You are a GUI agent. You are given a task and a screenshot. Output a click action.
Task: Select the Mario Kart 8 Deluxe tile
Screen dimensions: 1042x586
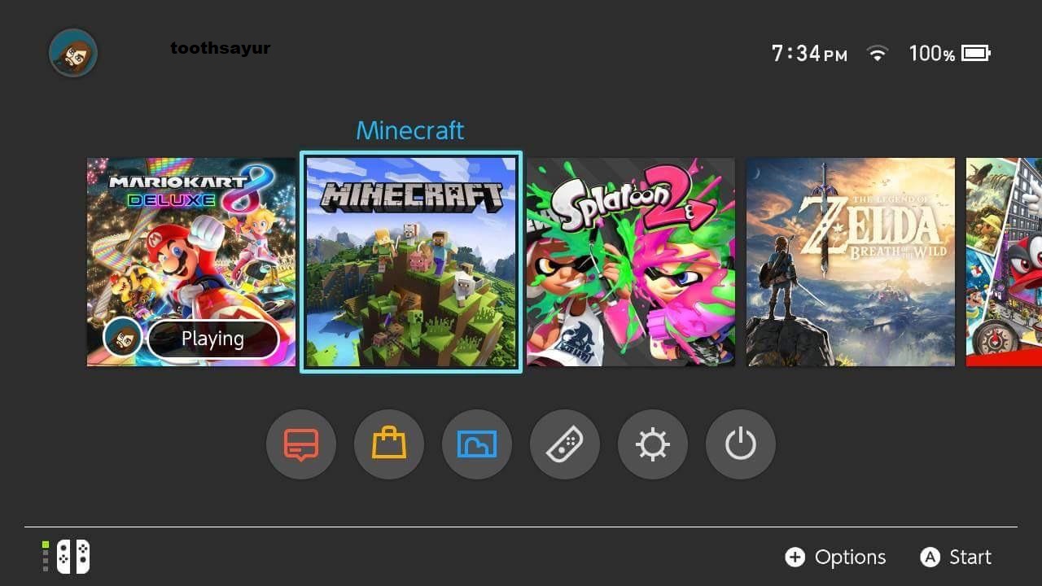(190, 262)
